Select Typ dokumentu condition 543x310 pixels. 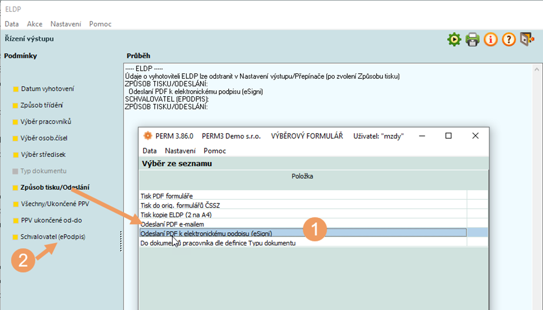(x=43, y=171)
